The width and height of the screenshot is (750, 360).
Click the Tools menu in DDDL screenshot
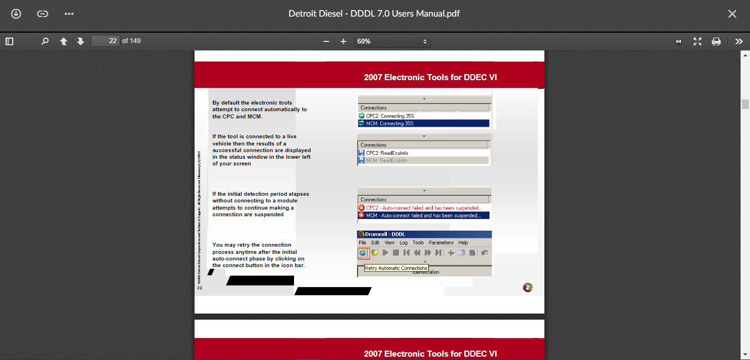coord(418,243)
